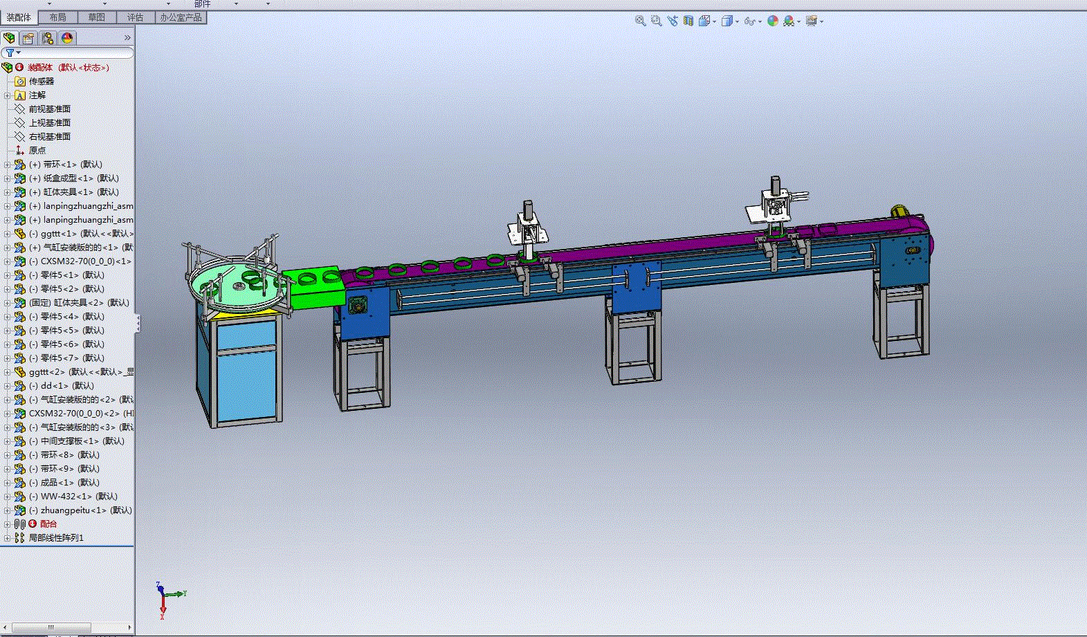
Task: Open the DisplayManager tab icon
Action: [67, 38]
